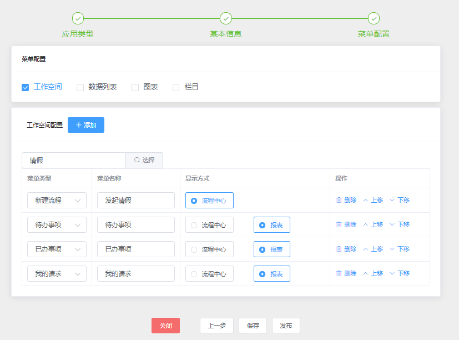
Task: Click the 发布 button
Action: point(286,326)
